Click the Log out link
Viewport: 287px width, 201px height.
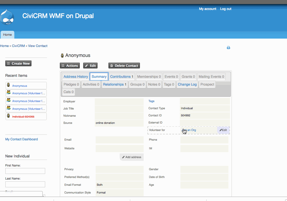(226, 9)
